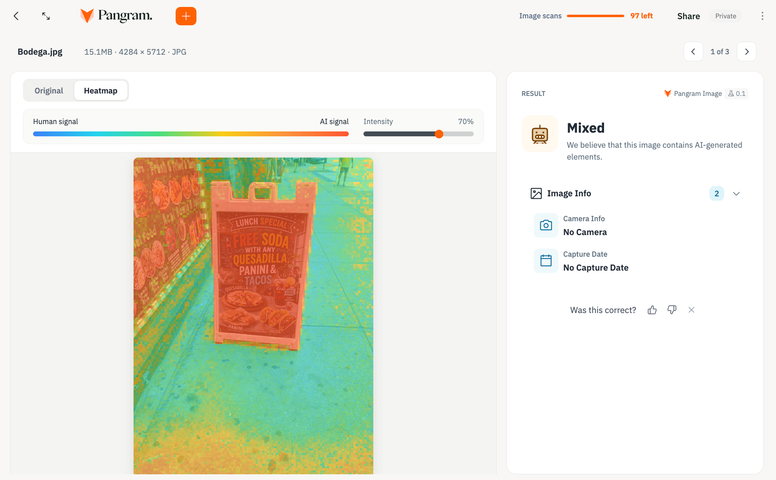Click the 'No Camera' value

click(585, 232)
